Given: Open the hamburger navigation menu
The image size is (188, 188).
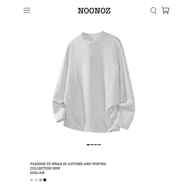Looking at the screenshot, I should [27, 10].
